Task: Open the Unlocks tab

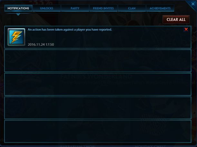Action: tap(47, 8)
